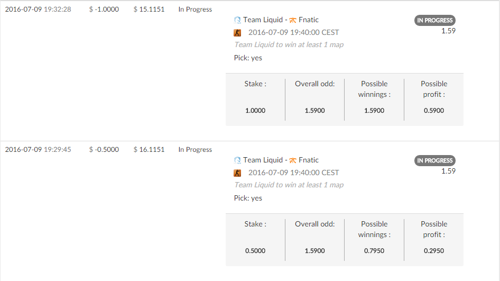Open Fnatic name in the $15.1151 balance row
Screen dimensions: 500x281
[x=309, y=20]
